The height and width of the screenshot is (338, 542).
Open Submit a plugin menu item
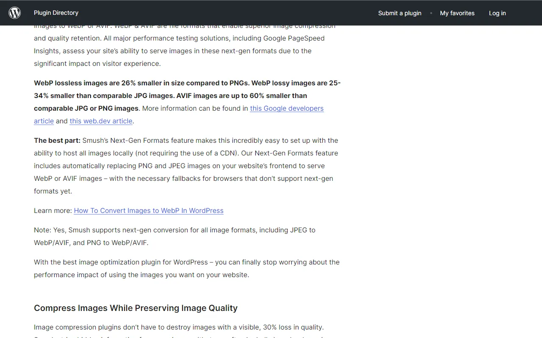coord(400,13)
